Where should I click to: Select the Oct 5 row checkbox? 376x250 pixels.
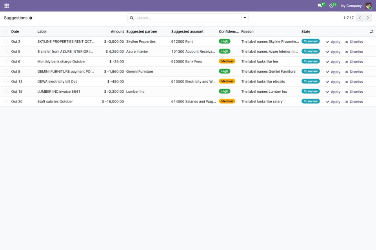pyautogui.click(x=6, y=51)
